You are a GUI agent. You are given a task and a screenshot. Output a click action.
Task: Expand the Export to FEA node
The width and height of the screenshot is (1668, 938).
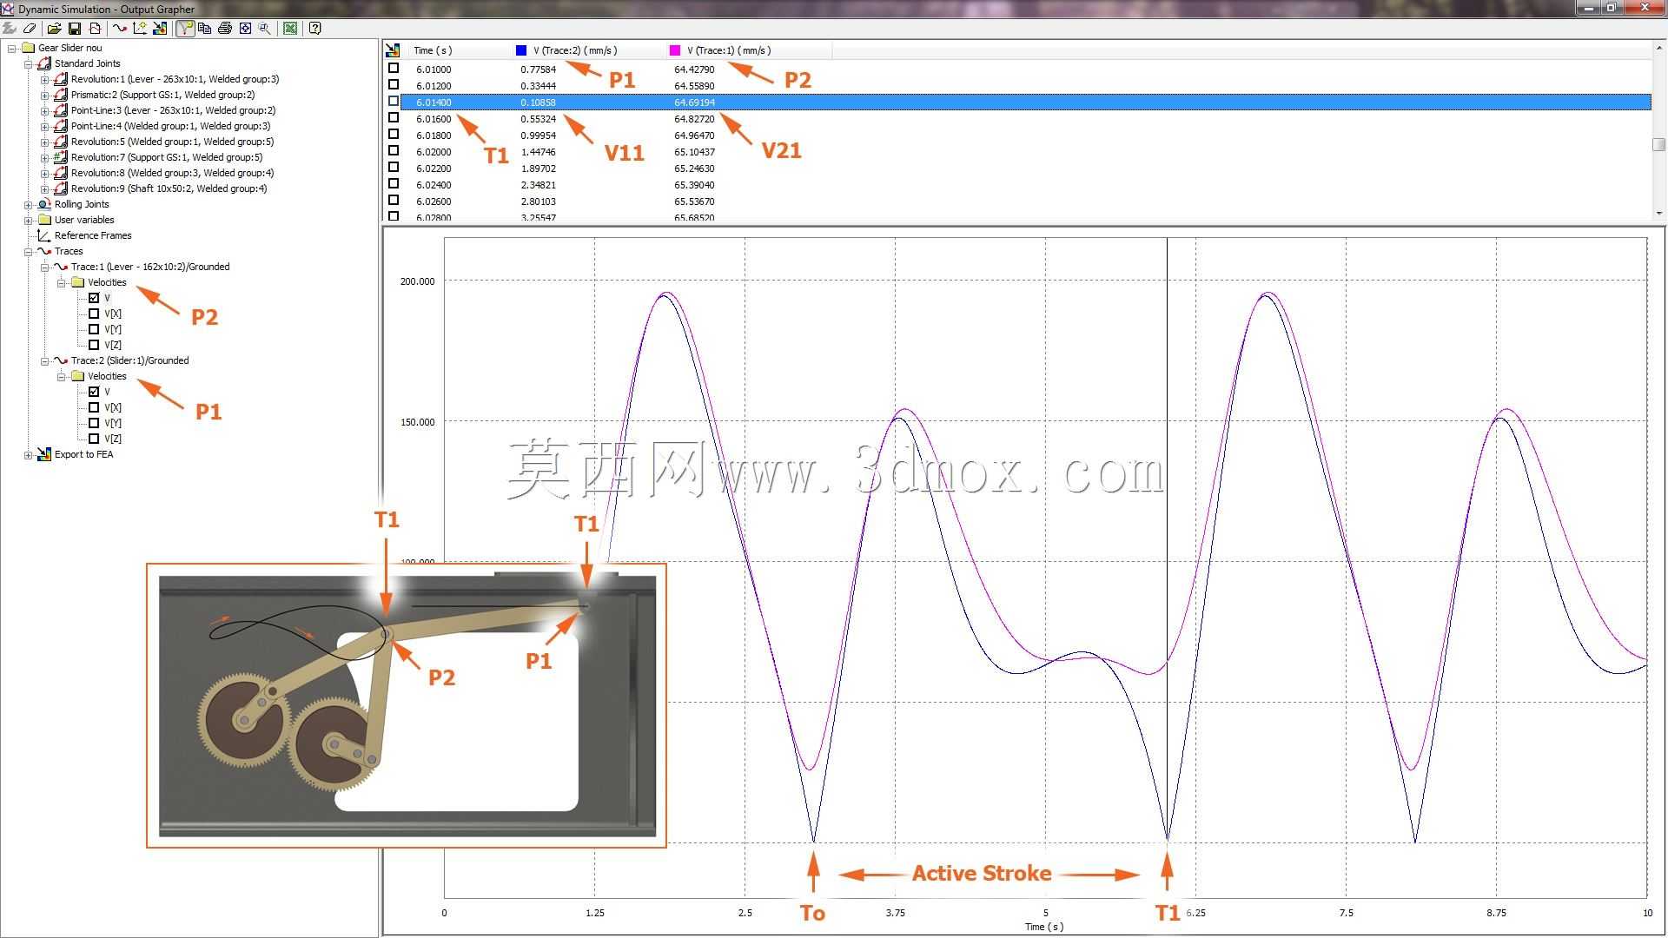[x=28, y=455]
